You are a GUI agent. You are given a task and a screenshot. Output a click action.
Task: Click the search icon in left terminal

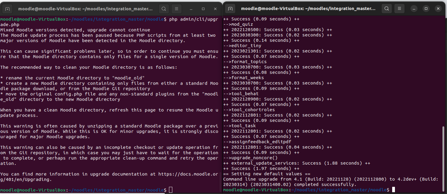164,8
